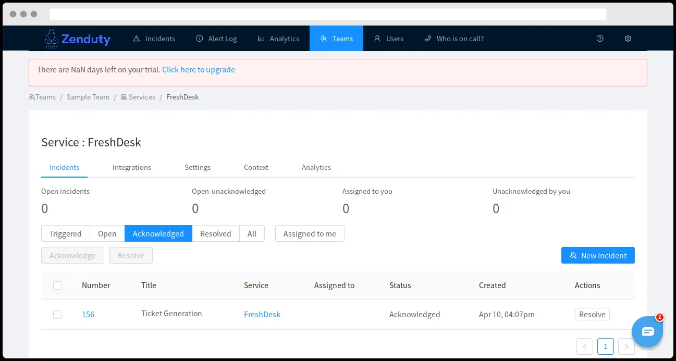This screenshot has width=676, height=361.
Task: Tick the checkbox for incident 156
Action: [x=57, y=315]
